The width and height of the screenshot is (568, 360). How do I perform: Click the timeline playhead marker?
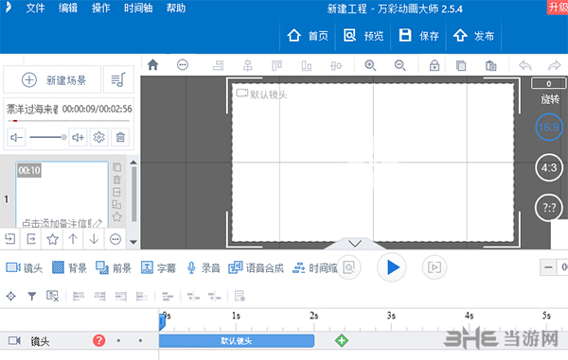[162, 321]
